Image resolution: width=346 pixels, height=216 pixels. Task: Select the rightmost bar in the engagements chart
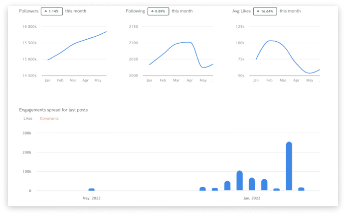coord(301,189)
